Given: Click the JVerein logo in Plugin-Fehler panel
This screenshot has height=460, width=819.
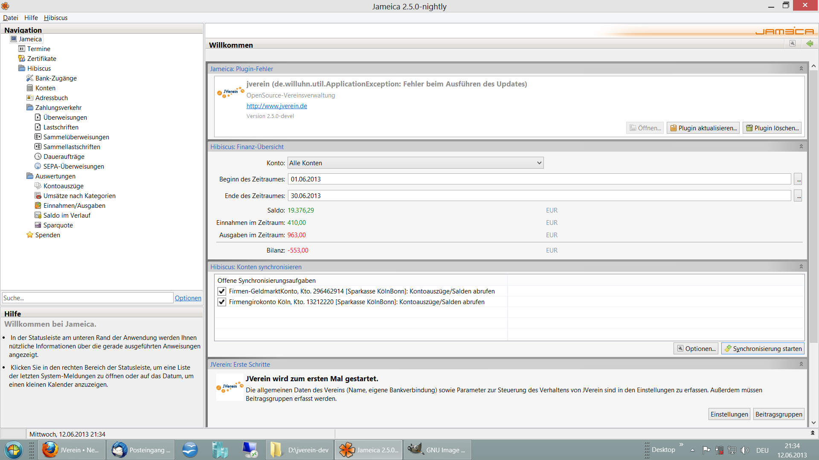Looking at the screenshot, I should click(x=230, y=92).
